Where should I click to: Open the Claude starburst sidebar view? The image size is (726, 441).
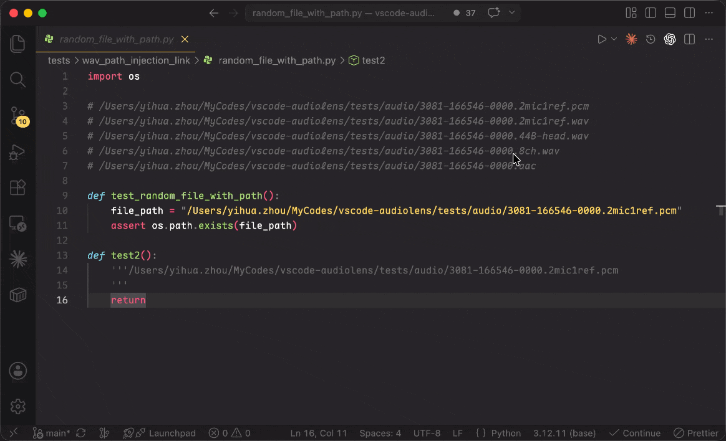coord(18,259)
